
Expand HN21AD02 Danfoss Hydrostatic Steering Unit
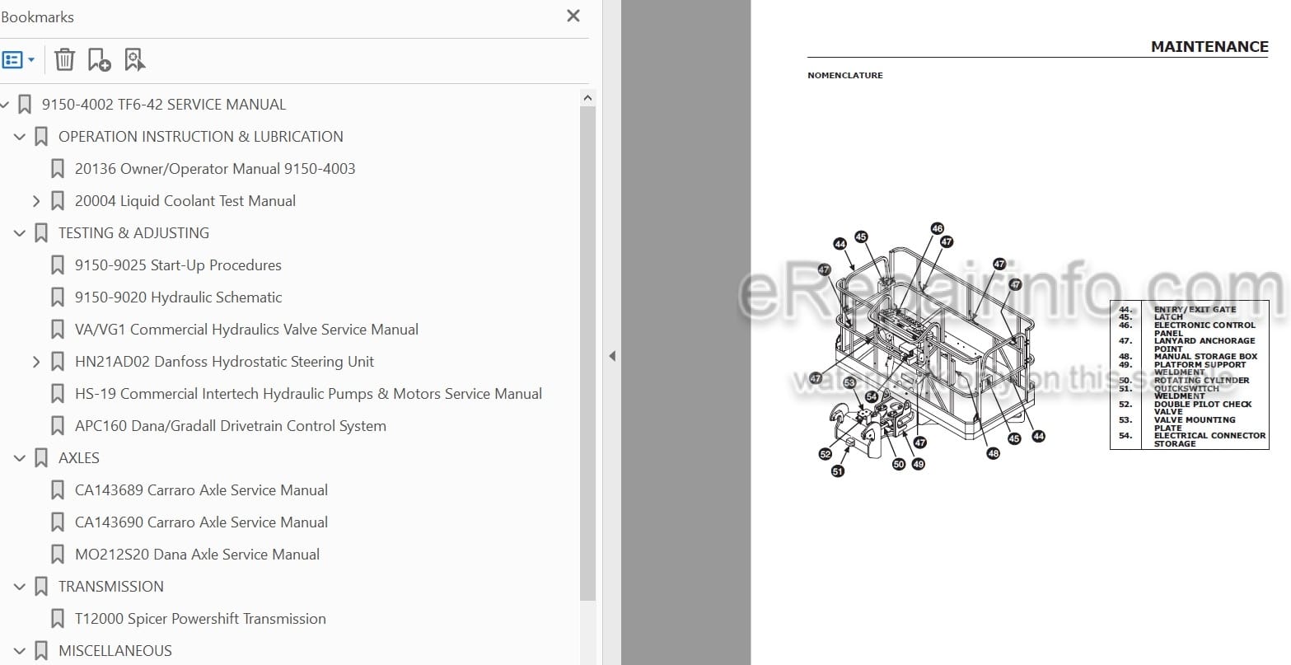(x=36, y=362)
